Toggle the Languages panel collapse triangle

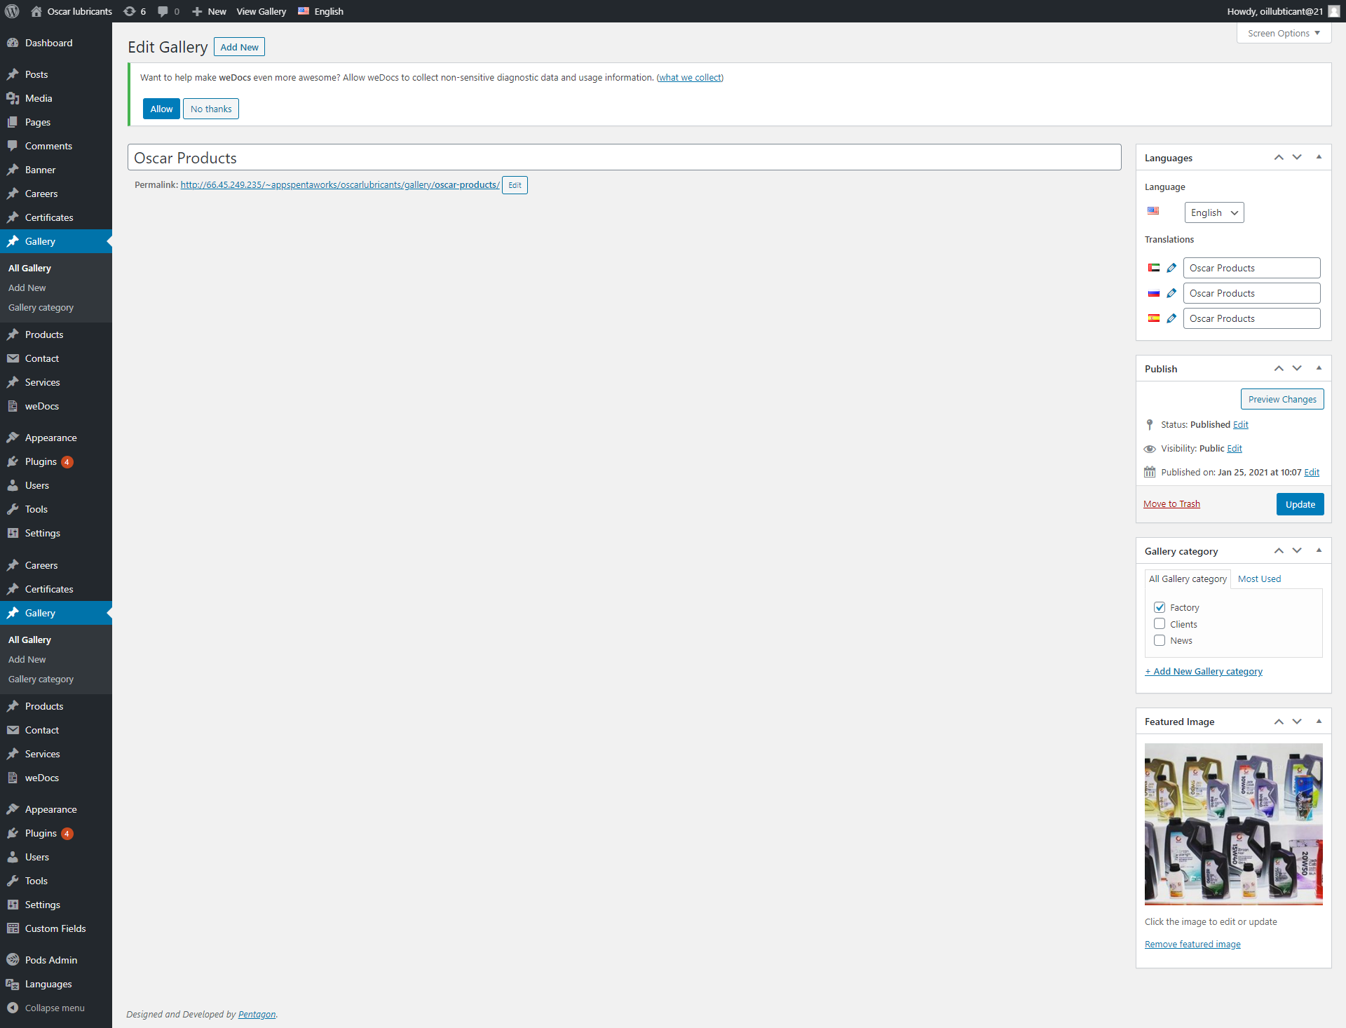click(x=1319, y=157)
